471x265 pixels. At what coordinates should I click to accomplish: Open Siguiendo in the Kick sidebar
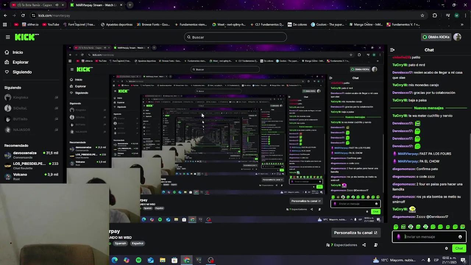tap(18, 72)
